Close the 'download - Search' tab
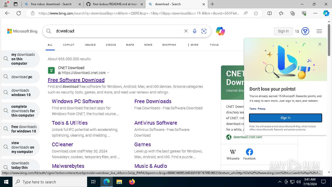 tap(204, 4)
